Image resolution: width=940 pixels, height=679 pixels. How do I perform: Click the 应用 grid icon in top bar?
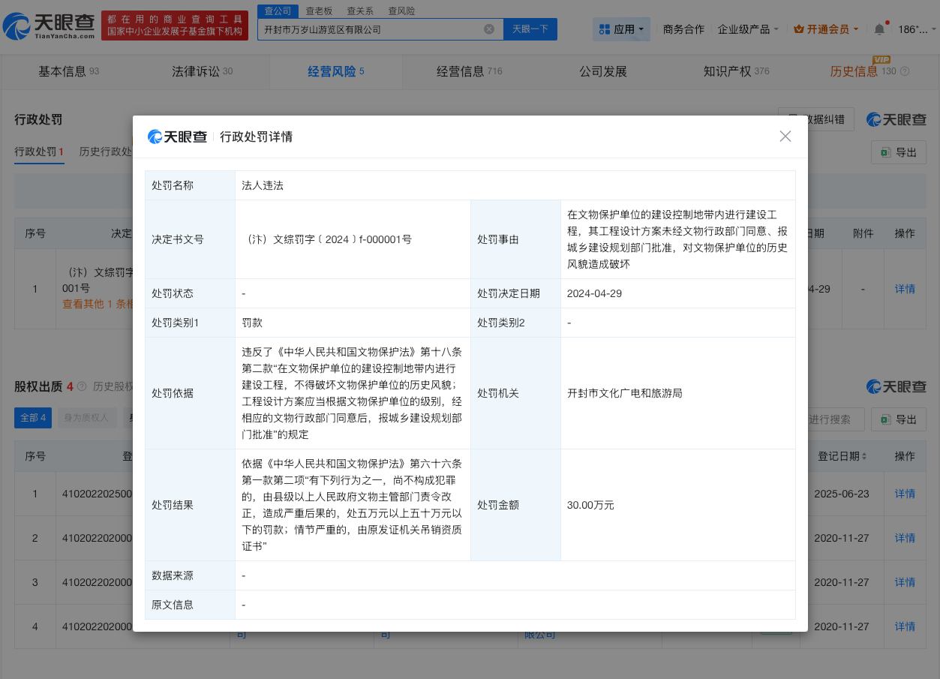(x=605, y=29)
